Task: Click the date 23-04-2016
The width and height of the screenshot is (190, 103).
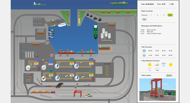Action: 149,4
